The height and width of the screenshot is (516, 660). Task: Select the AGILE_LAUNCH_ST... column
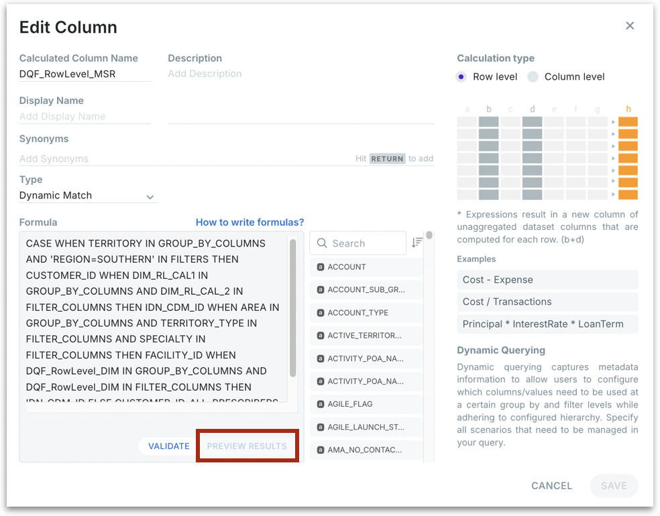tap(366, 427)
